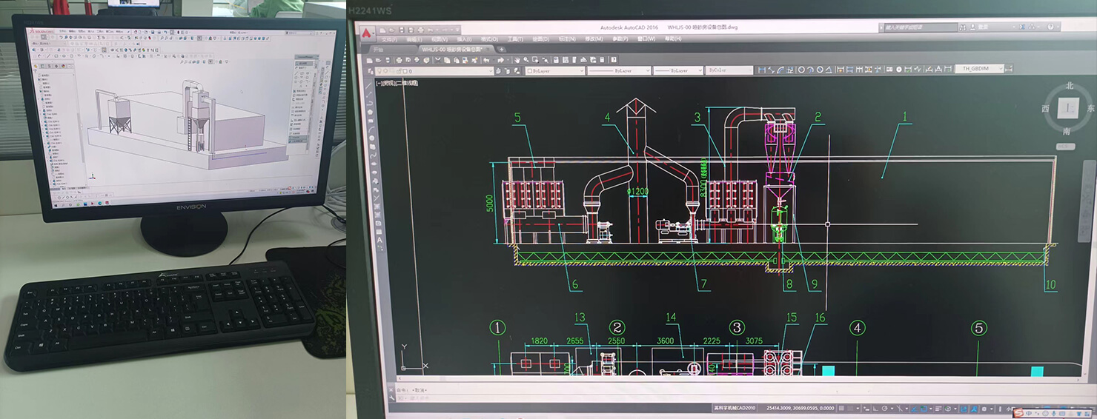The height and width of the screenshot is (419, 1097).
Task: Open the 文件(F) menu
Action: point(388,39)
